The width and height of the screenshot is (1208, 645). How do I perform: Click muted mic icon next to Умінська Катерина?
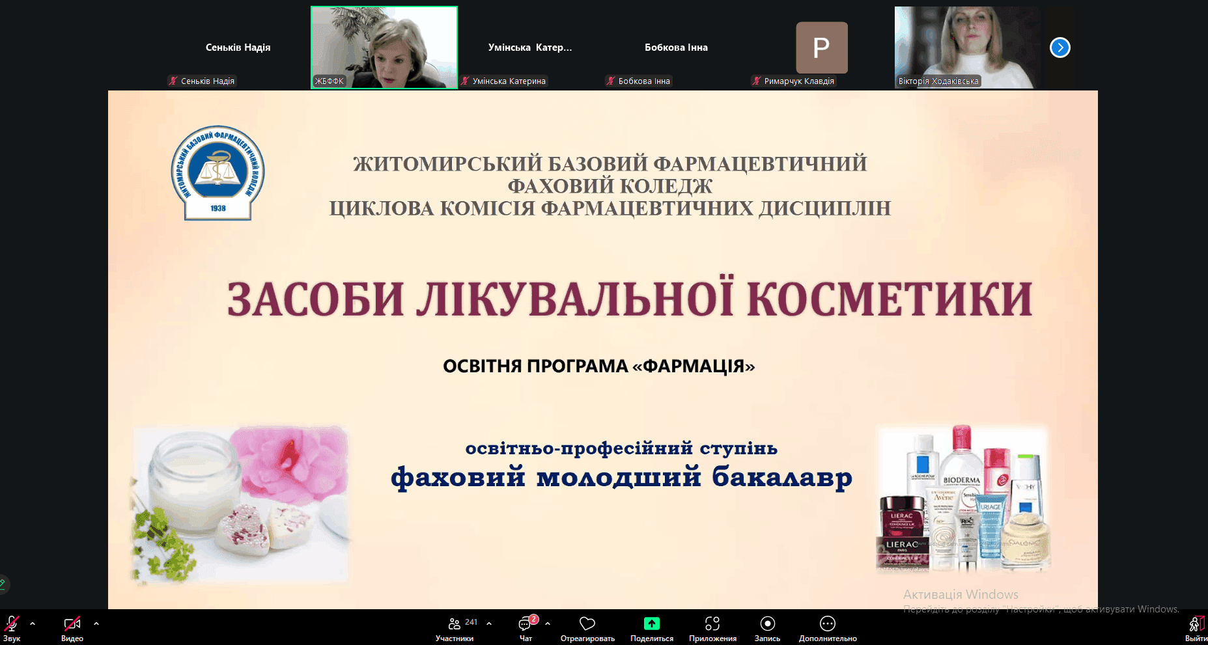pyautogui.click(x=465, y=81)
